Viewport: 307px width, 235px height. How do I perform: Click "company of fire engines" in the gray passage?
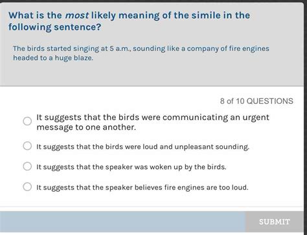(x=228, y=48)
